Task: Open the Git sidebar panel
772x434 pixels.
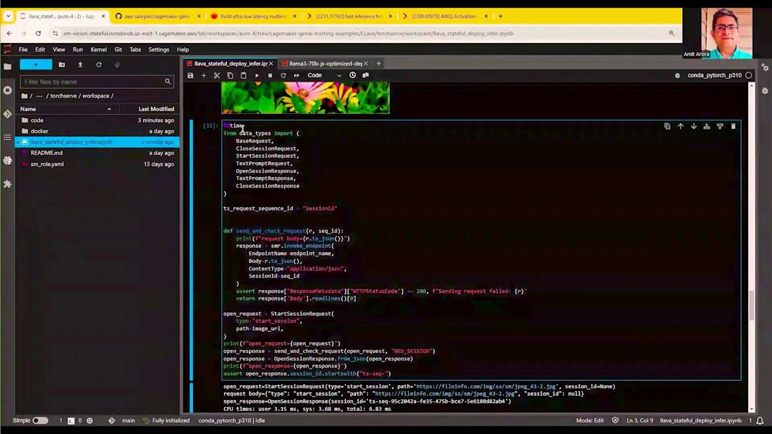Action: coord(8,114)
